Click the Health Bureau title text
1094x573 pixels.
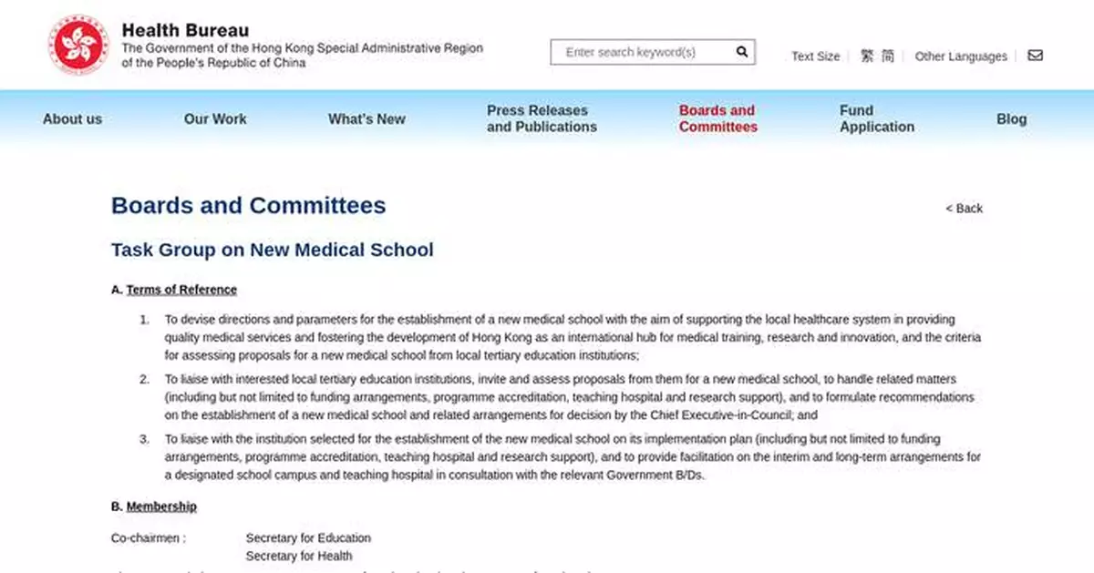pyautogui.click(x=185, y=29)
